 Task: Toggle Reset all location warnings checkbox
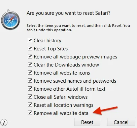pos(30,105)
